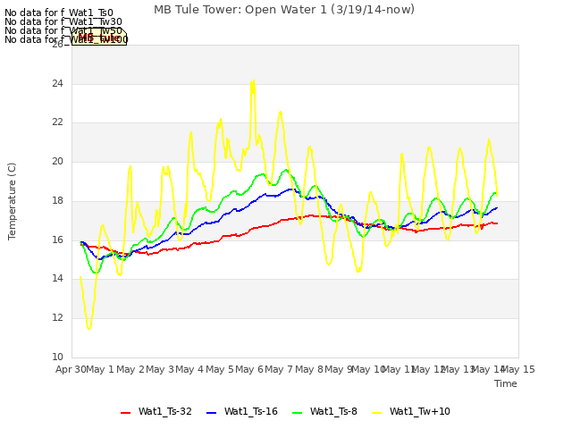Click the 'No data for f_Wat1_Tw30' message
Viewport: 572px width, 429px height.
click(x=63, y=21)
